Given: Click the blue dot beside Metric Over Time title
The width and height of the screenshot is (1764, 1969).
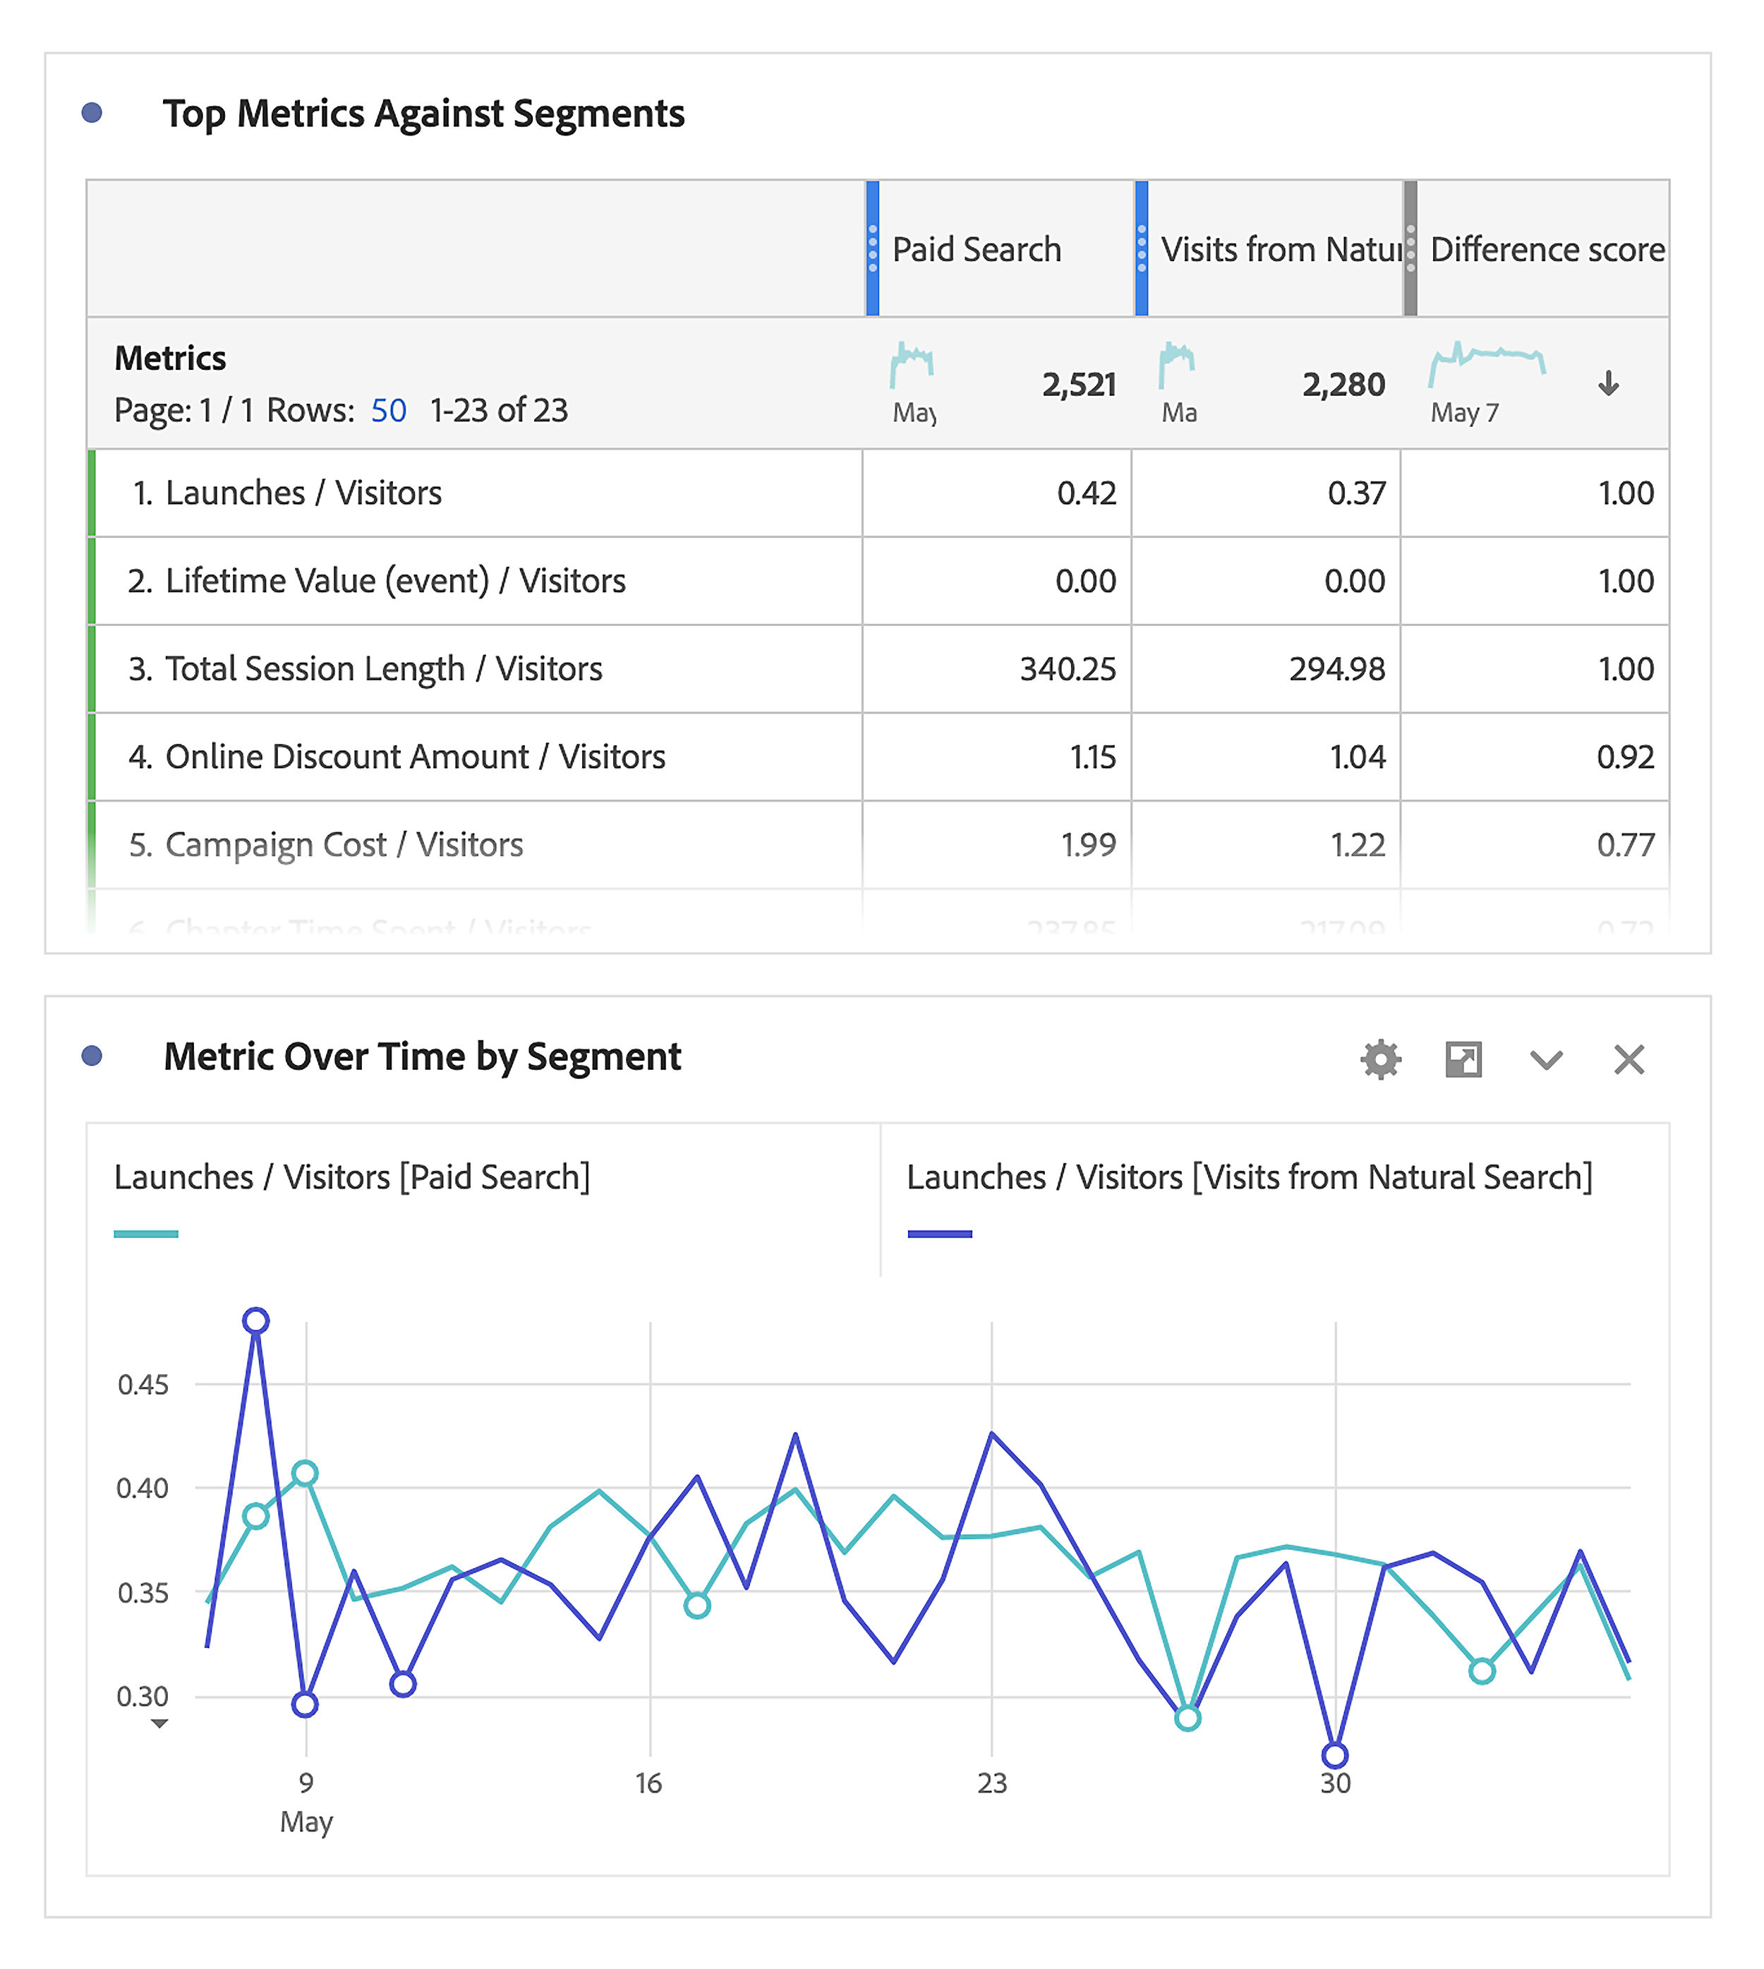Looking at the screenshot, I should (x=92, y=1058).
